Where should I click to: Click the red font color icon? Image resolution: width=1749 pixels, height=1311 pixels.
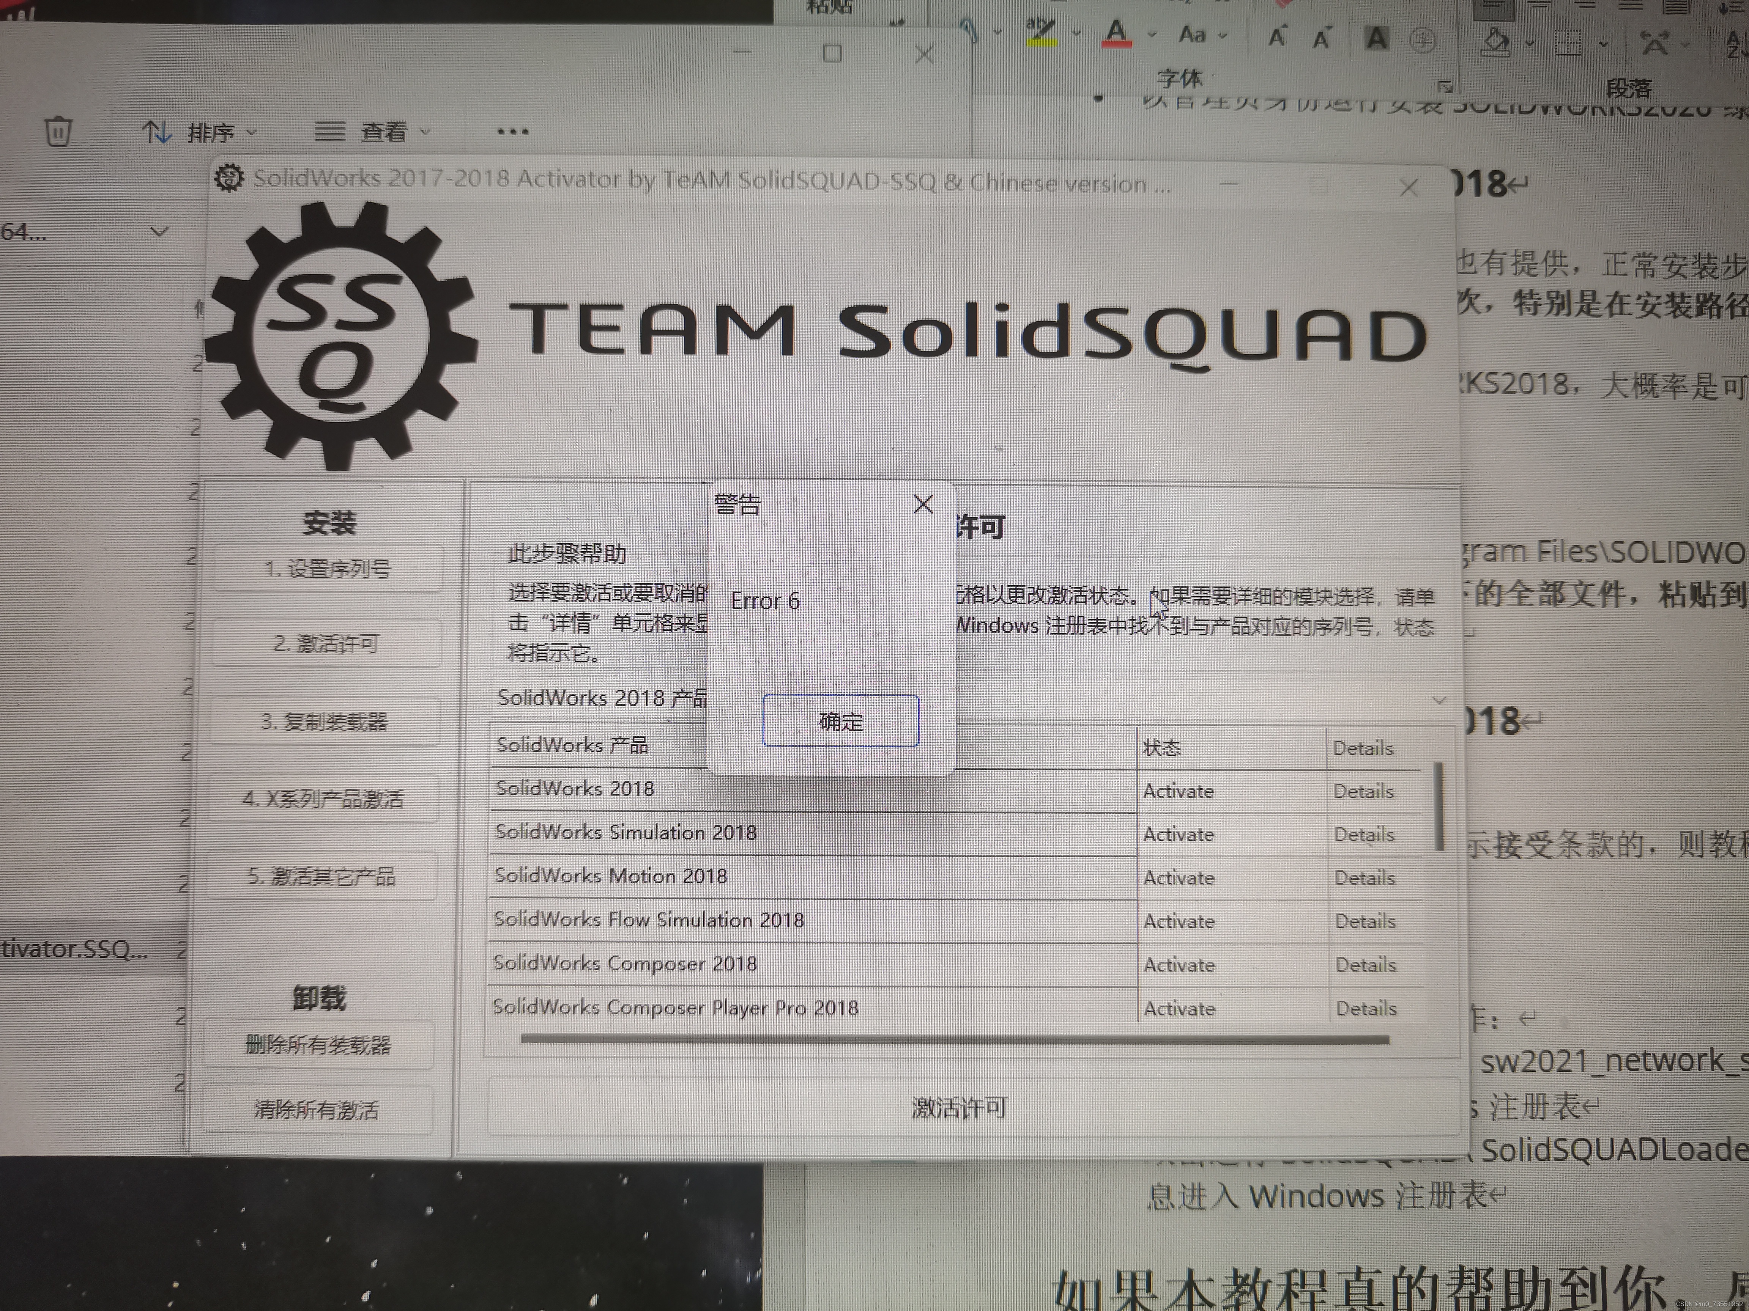(1116, 34)
